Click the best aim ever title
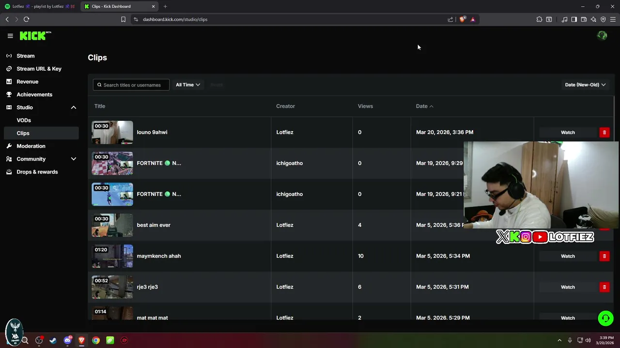 click(x=154, y=225)
